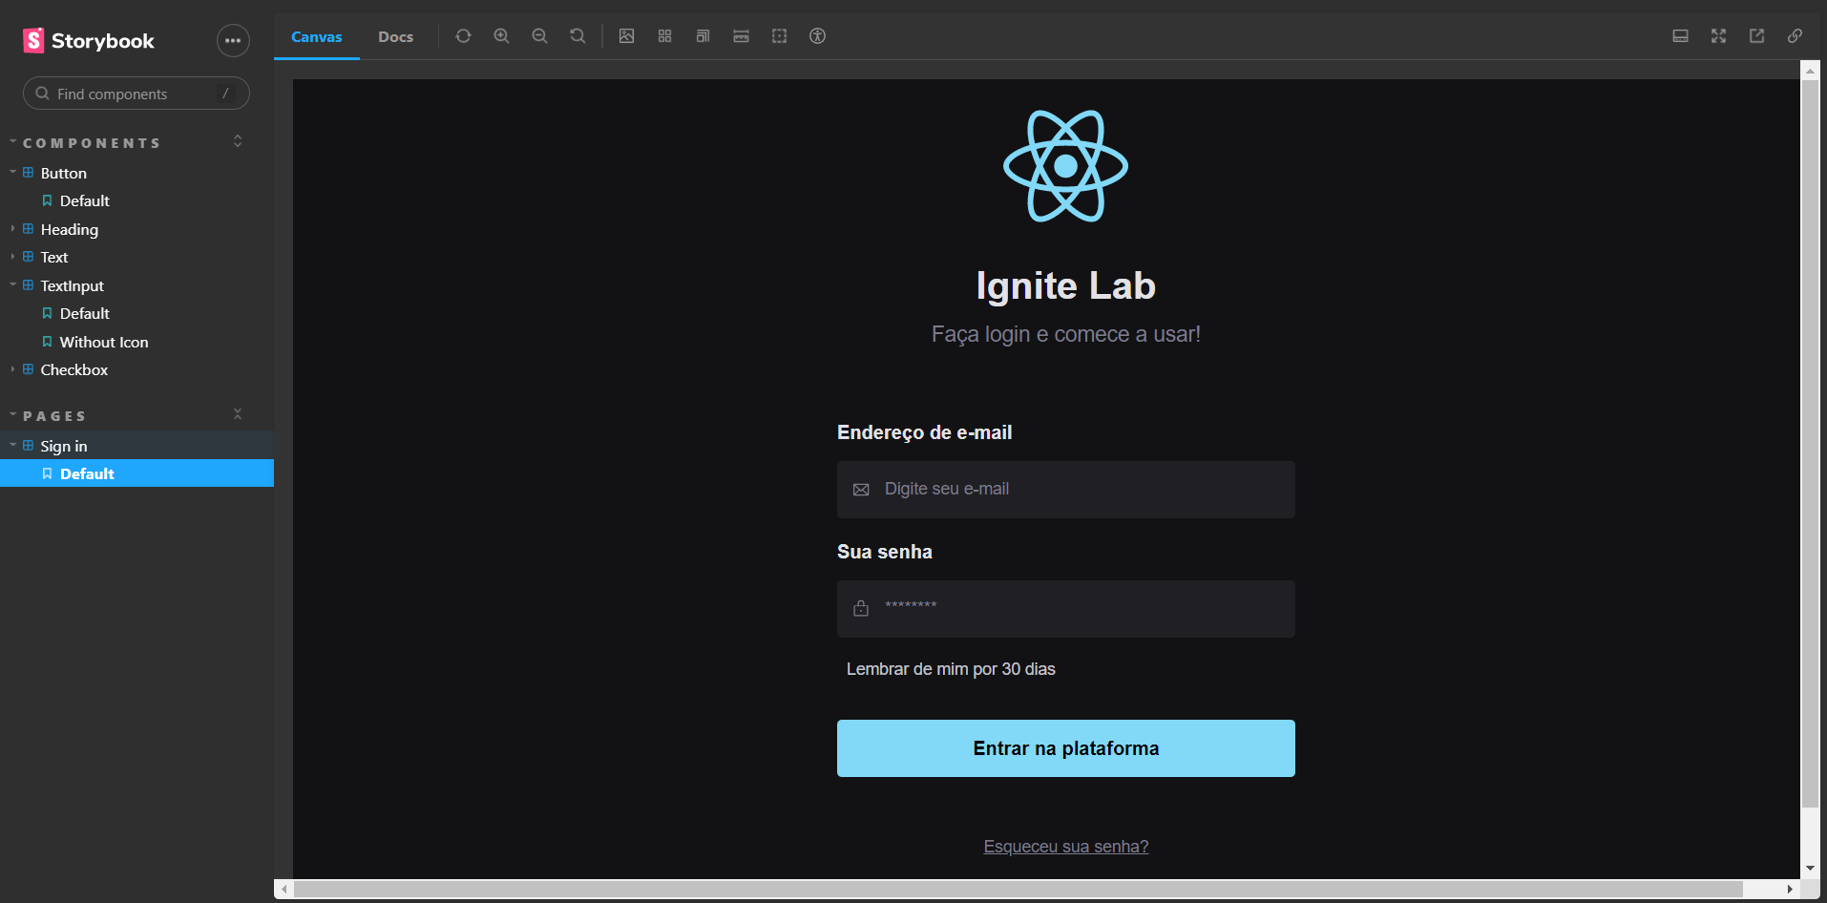Image resolution: width=1827 pixels, height=903 pixels.
Task: Go full screen with the expand icon
Action: 1719,36
